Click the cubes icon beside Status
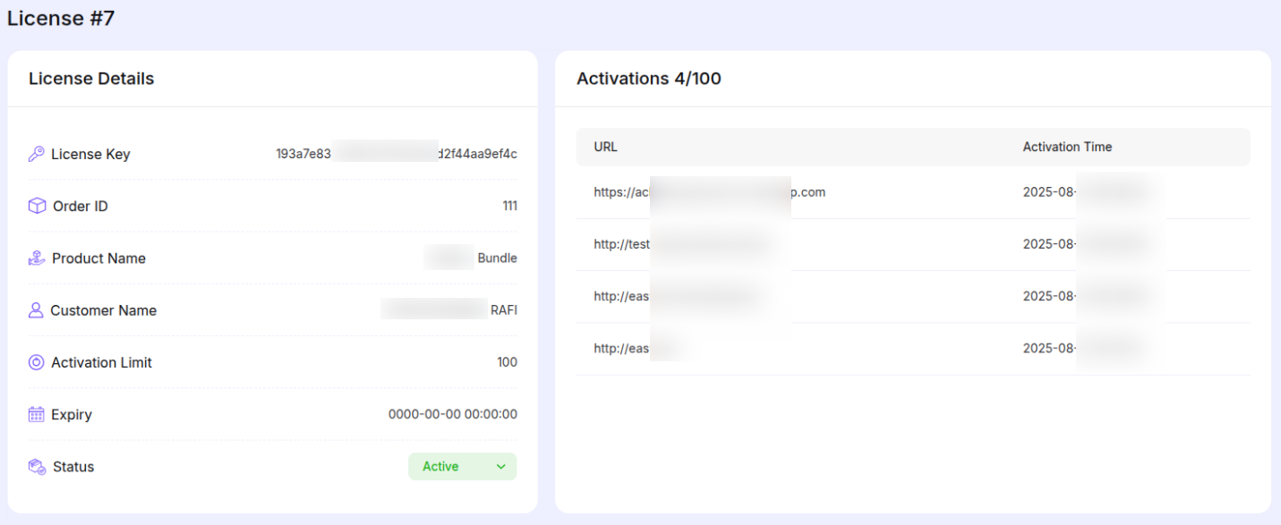Screen dimensions: 1281x525 [35, 466]
